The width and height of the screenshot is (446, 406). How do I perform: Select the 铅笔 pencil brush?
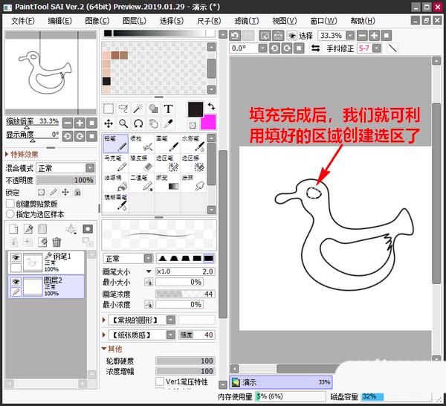(x=115, y=144)
